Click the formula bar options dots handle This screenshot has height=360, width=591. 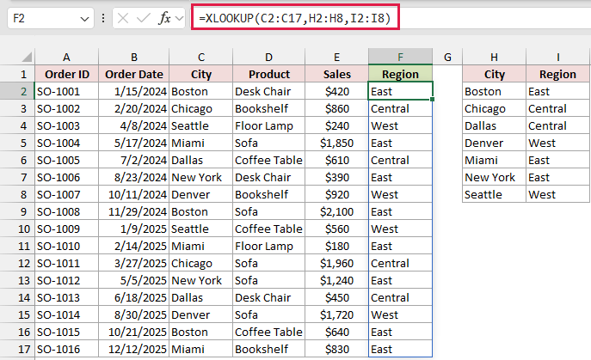(x=103, y=18)
